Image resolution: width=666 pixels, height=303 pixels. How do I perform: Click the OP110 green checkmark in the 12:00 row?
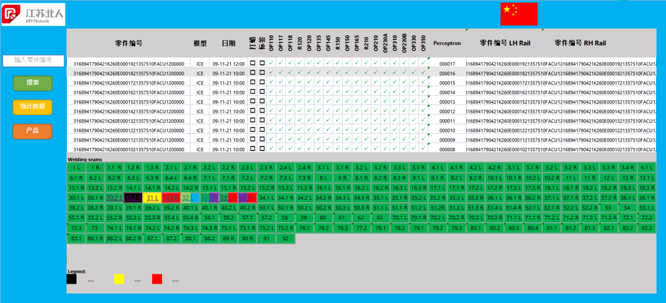coord(271,64)
